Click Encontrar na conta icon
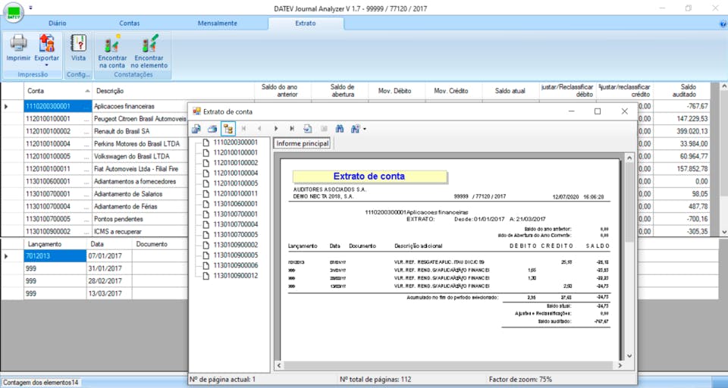728x388 pixels. 112,44
